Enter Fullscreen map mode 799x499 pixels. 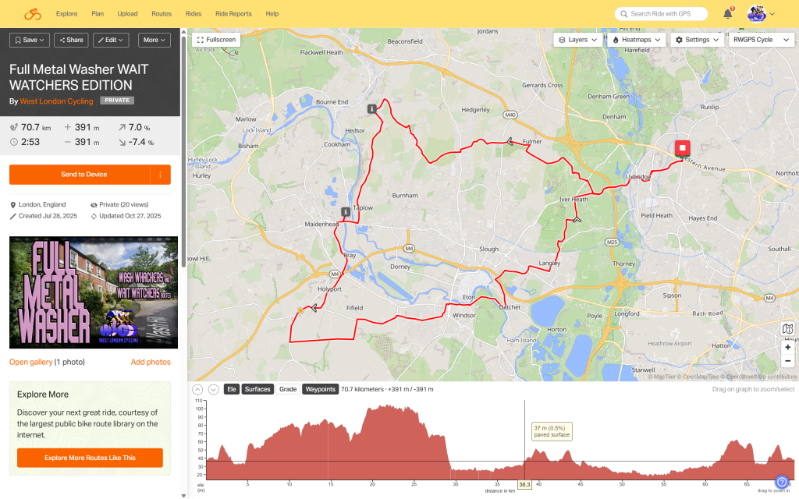pyautogui.click(x=215, y=39)
